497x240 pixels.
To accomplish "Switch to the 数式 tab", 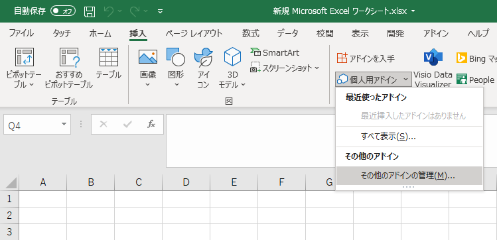I will coord(251,33).
